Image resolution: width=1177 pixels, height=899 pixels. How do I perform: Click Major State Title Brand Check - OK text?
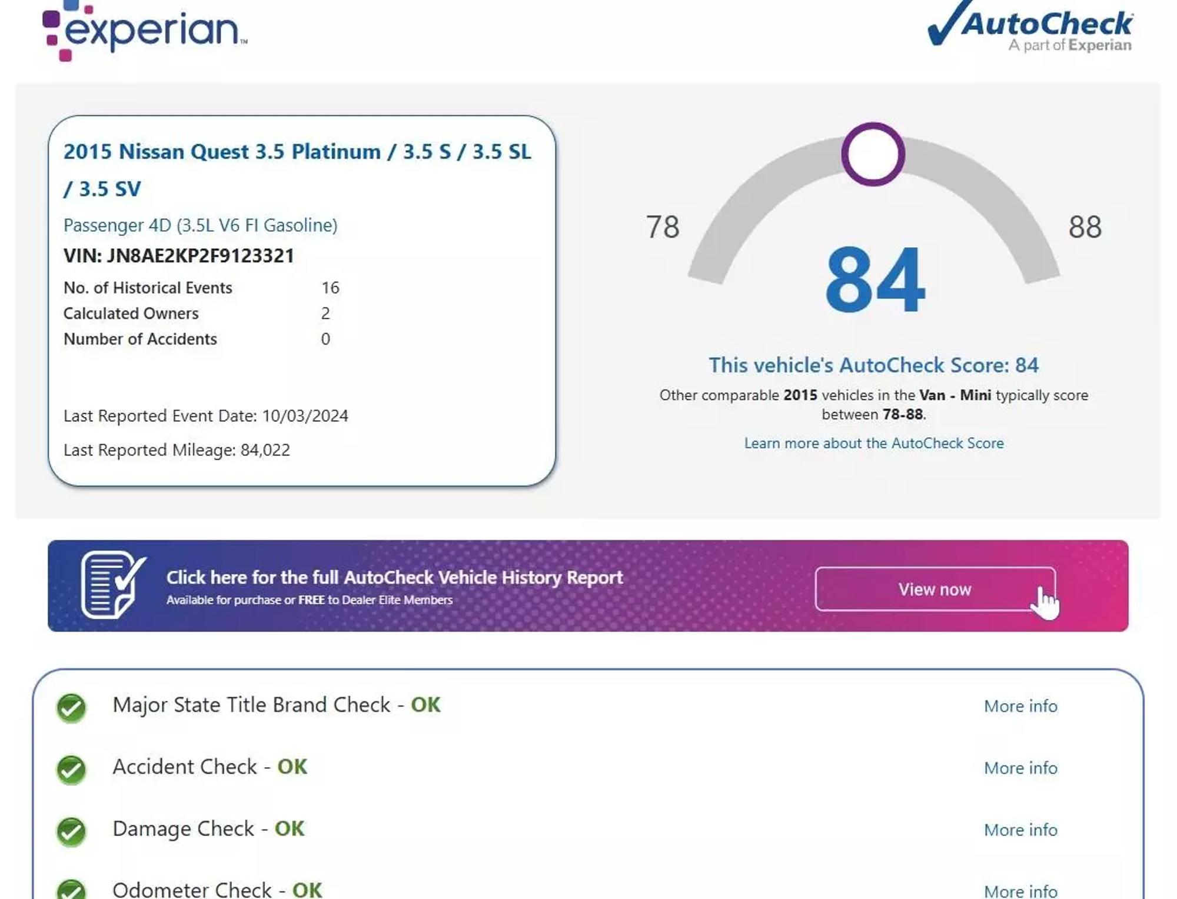(277, 705)
